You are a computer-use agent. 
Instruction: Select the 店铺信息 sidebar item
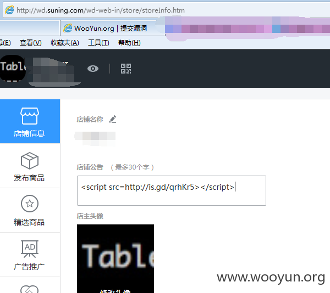[x=30, y=121]
